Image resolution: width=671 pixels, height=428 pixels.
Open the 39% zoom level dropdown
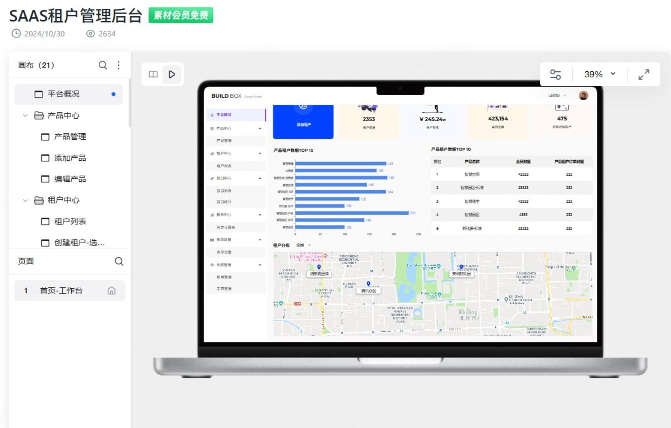(x=600, y=75)
